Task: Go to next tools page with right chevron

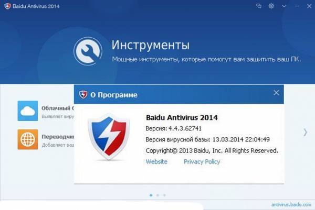Action: [x=305, y=132]
